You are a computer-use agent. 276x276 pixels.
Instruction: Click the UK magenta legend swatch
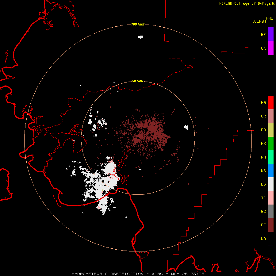[271, 48]
